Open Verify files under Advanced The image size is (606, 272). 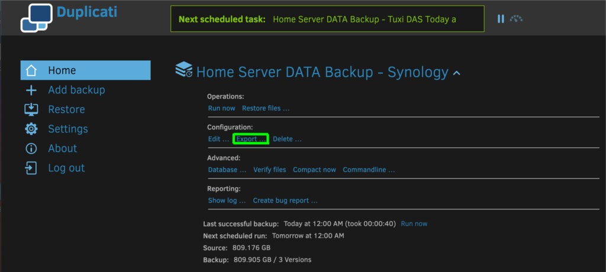(269, 170)
